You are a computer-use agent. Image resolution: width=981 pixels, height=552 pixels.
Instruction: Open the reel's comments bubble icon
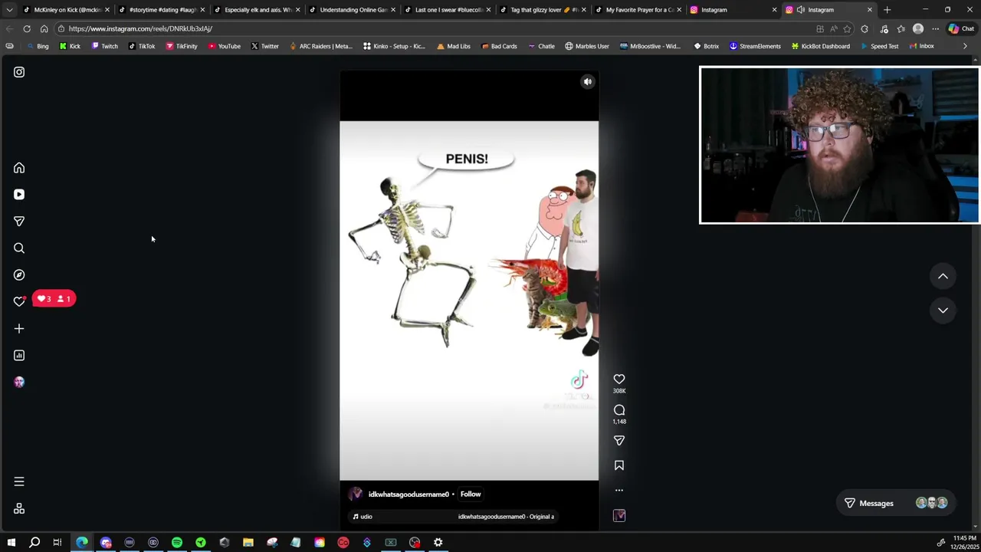[x=619, y=410]
